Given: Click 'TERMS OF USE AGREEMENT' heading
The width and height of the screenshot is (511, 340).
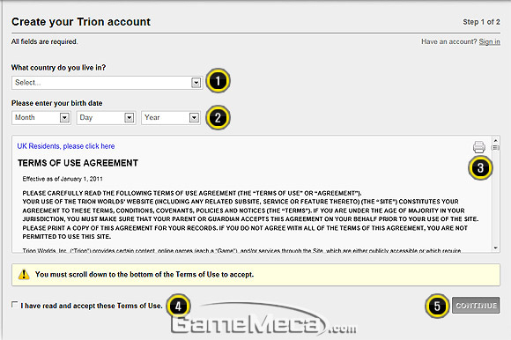Looking at the screenshot, I should [x=78, y=163].
